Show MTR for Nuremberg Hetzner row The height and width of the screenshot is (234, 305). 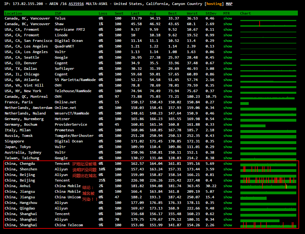click(228, 119)
